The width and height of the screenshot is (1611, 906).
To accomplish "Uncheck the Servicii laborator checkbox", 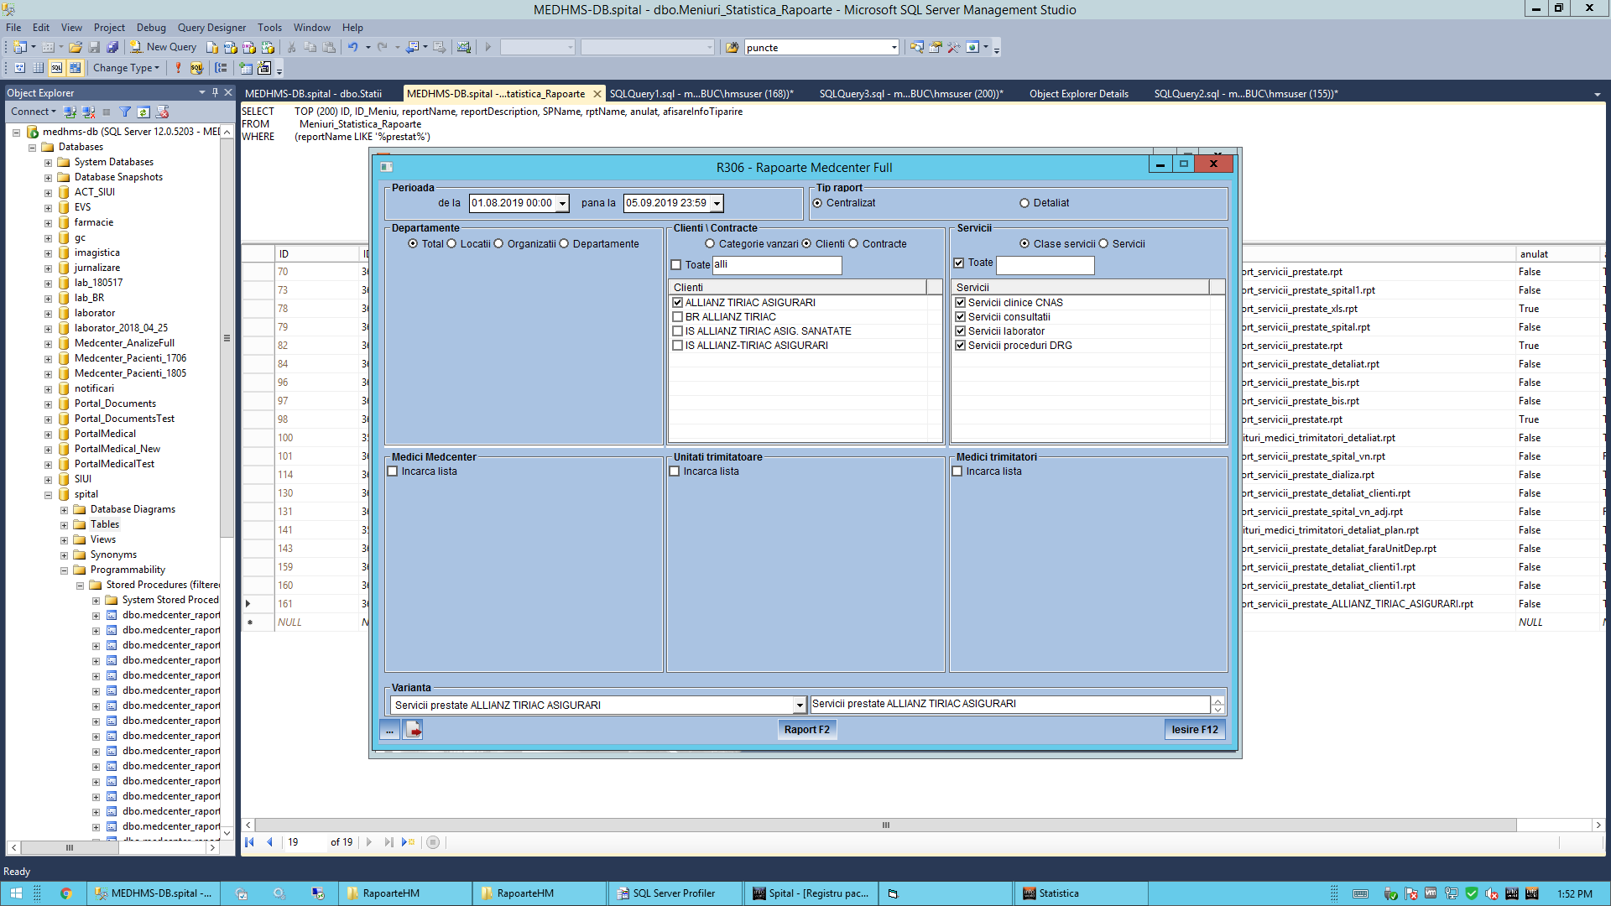I will tap(961, 331).
